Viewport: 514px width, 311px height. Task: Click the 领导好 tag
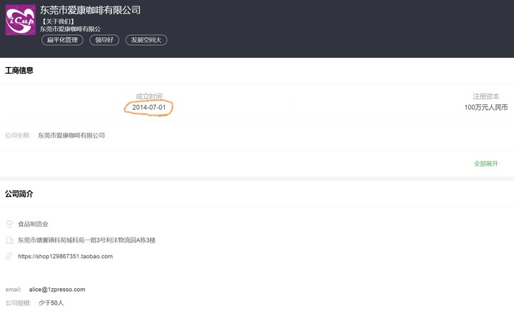[x=104, y=40]
